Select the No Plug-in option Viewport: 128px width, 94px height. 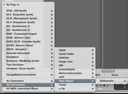pyautogui.click(x=28, y=5)
